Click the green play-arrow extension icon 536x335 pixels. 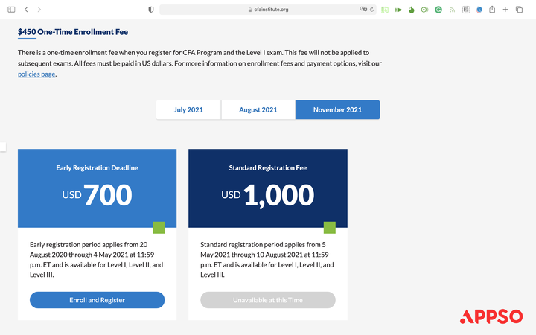[x=398, y=10]
